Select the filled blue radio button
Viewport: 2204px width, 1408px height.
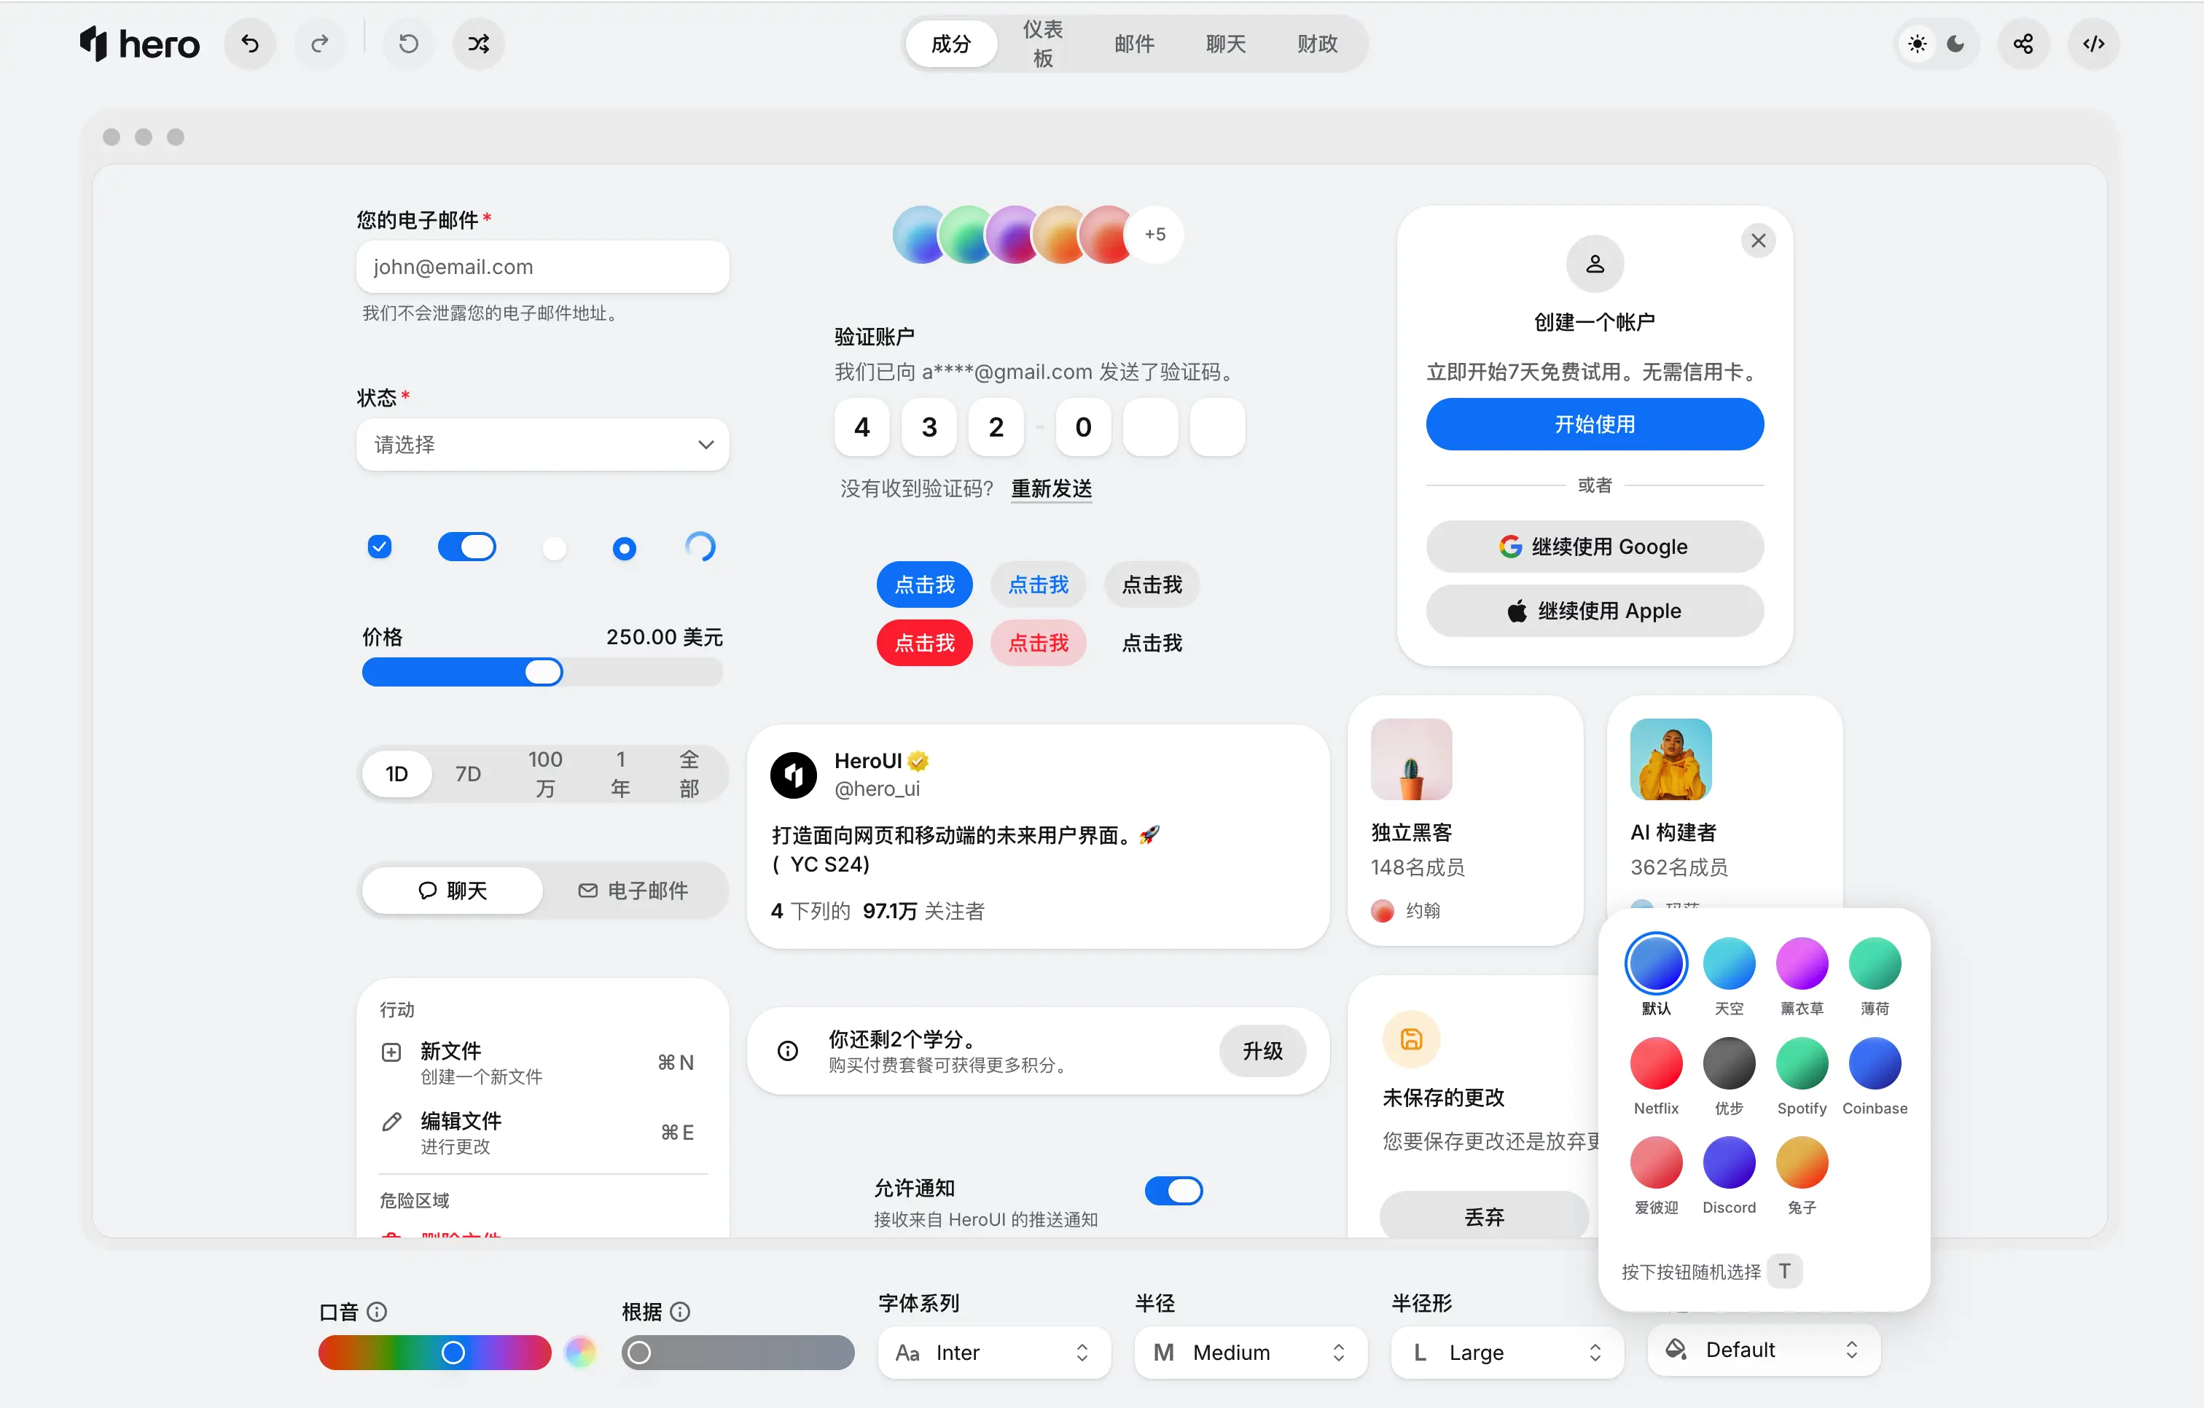click(x=624, y=548)
